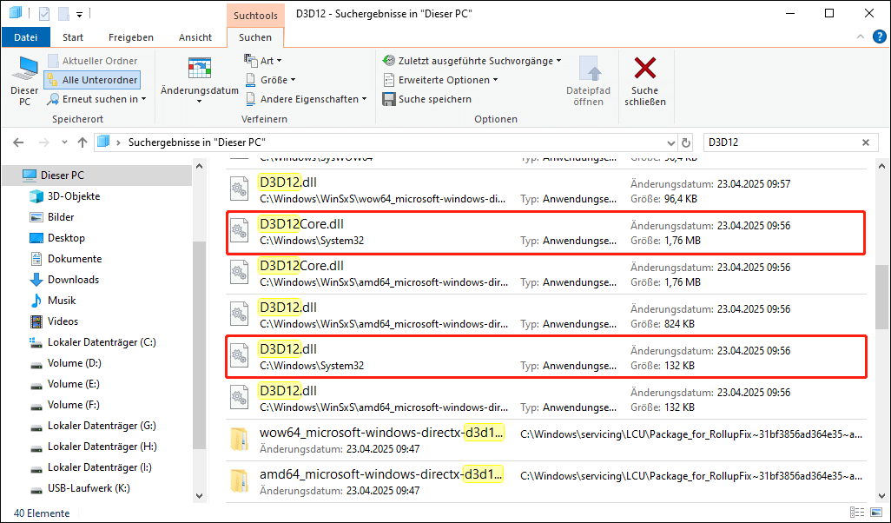891x523 pixels.
Task: Select Volume (D:) drive
Action: click(75, 362)
